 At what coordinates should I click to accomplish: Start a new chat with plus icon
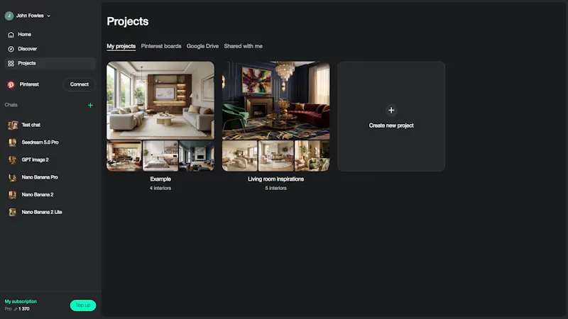pos(91,105)
